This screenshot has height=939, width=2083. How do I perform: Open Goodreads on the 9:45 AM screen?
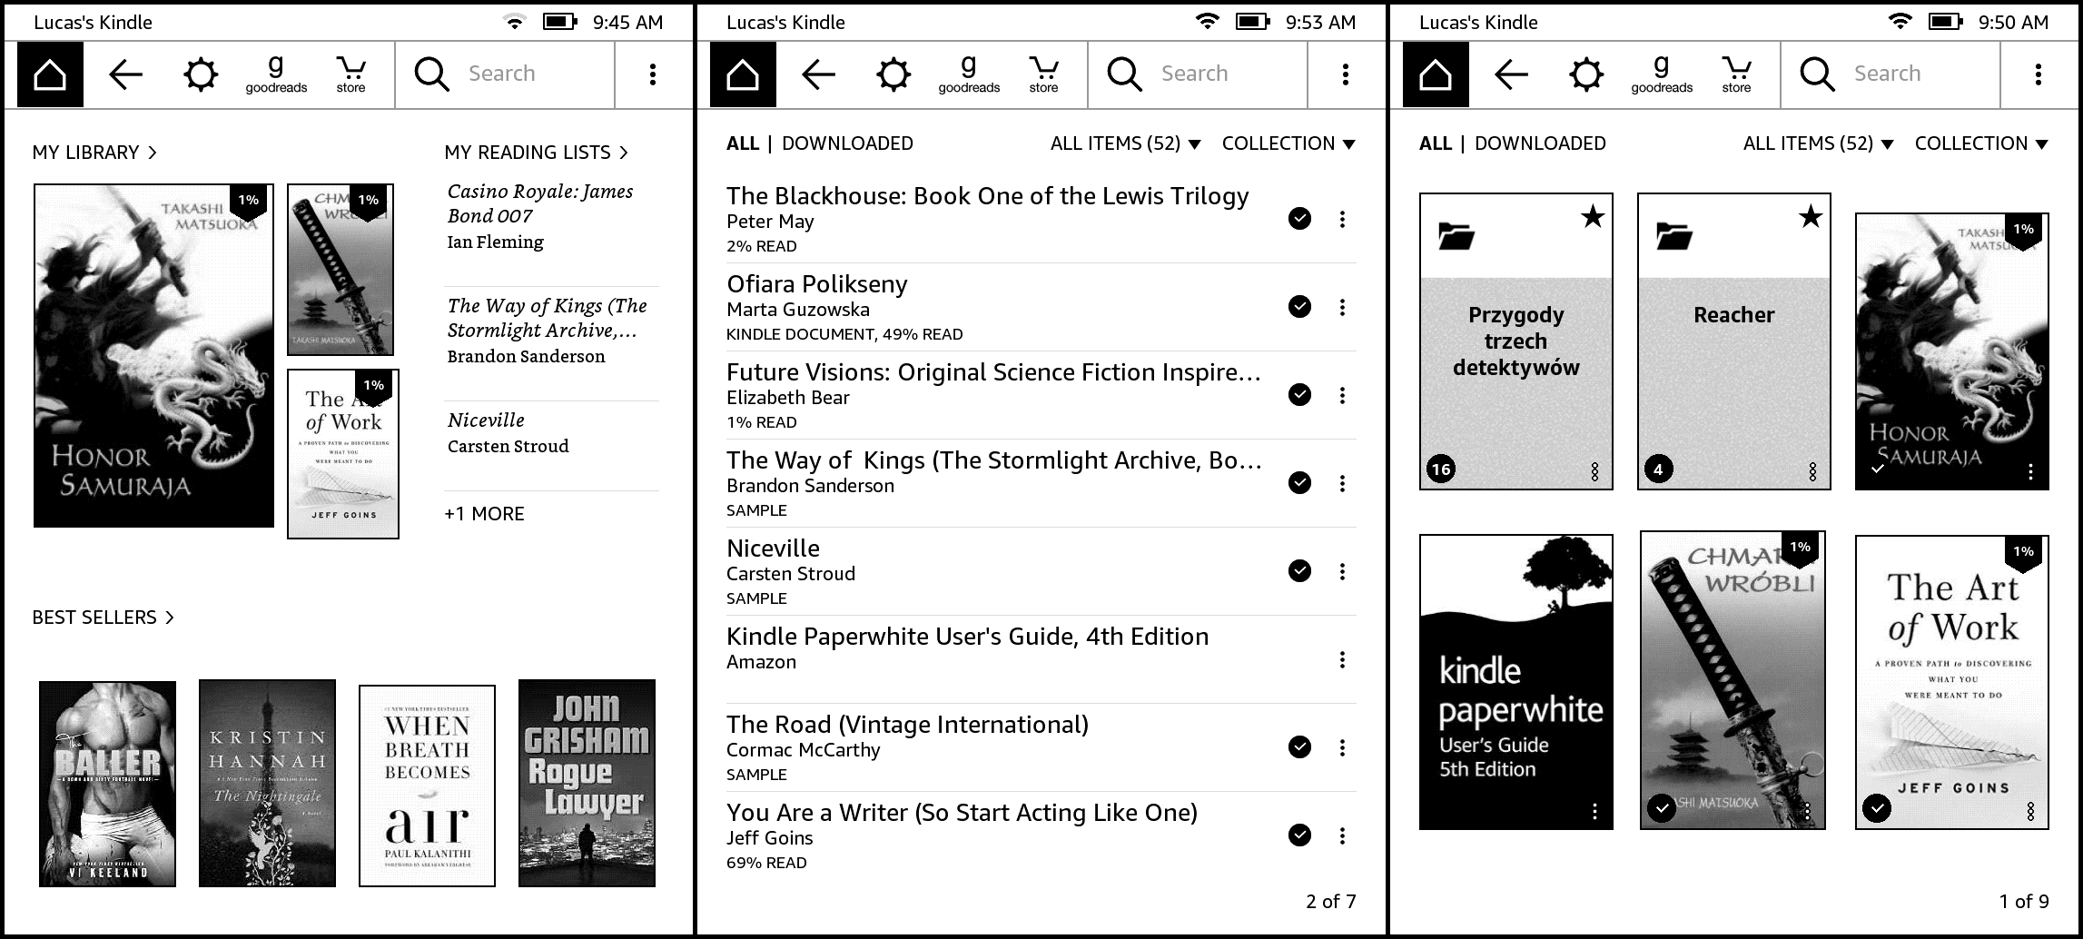pyautogui.click(x=276, y=74)
